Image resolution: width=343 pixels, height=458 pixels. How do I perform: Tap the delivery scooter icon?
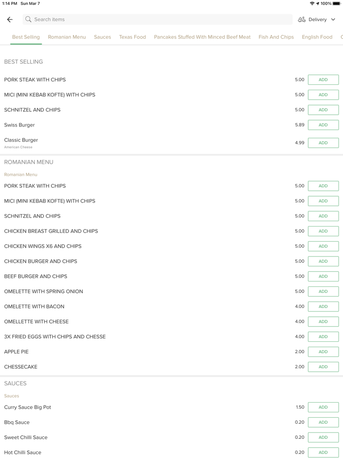pyautogui.click(x=302, y=20)
